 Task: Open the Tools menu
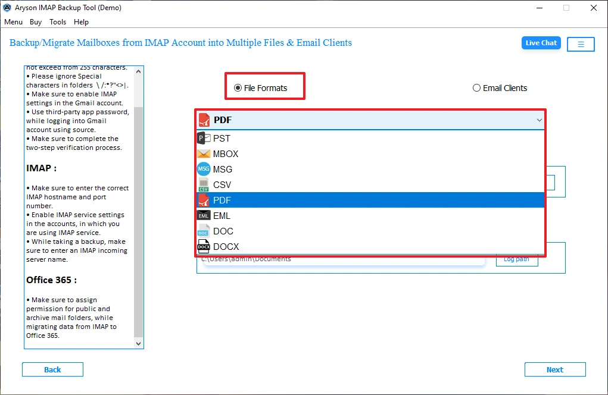57,22
